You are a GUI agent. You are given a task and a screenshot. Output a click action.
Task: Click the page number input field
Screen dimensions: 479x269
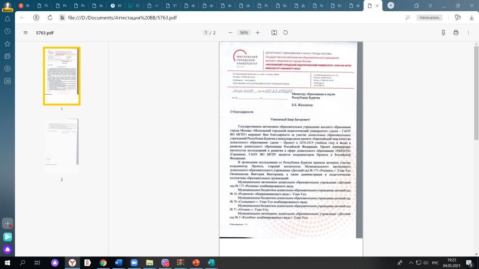(x=206, y=33)
